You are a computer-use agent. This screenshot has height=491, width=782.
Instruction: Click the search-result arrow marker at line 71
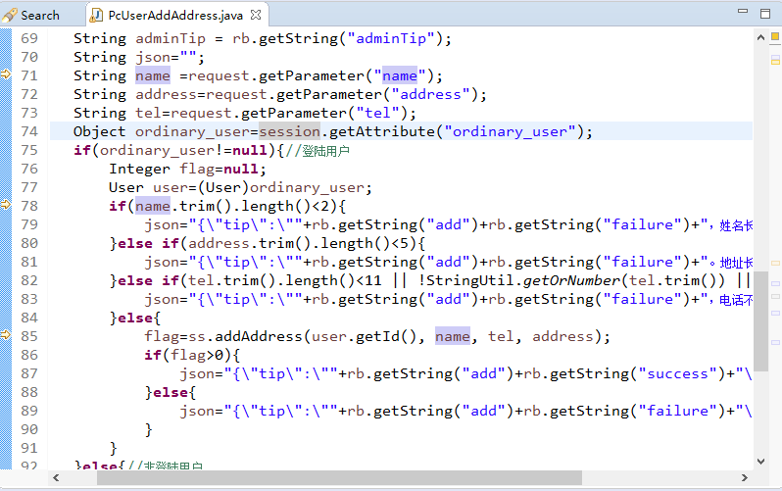point(6,74)
